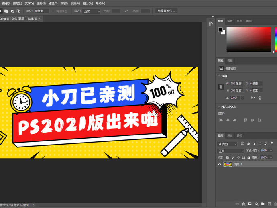Viewport: 277px width, 208px height.
Task: Switch to the 路径 (Paths) tab
Action: (x=239, y=136)
